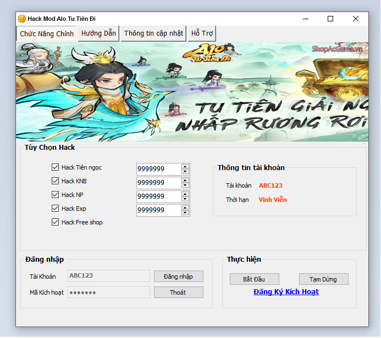381x338 pixels.
Task: Click the Đăng nhập button
Action: coord(179,277)
